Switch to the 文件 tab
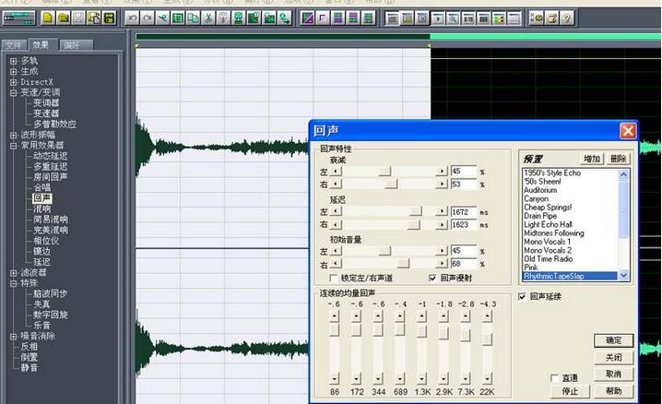Image resolution: width=662 pixels, height=404 pixels. point(14,44)
